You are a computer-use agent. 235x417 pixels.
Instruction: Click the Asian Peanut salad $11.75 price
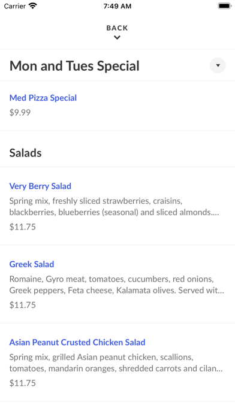coord(23,383)
